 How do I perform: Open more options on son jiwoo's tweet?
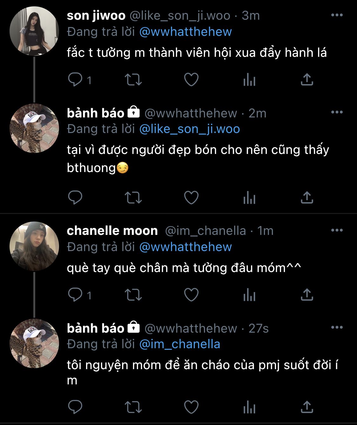pyautogui.click(x=337, y=15)
